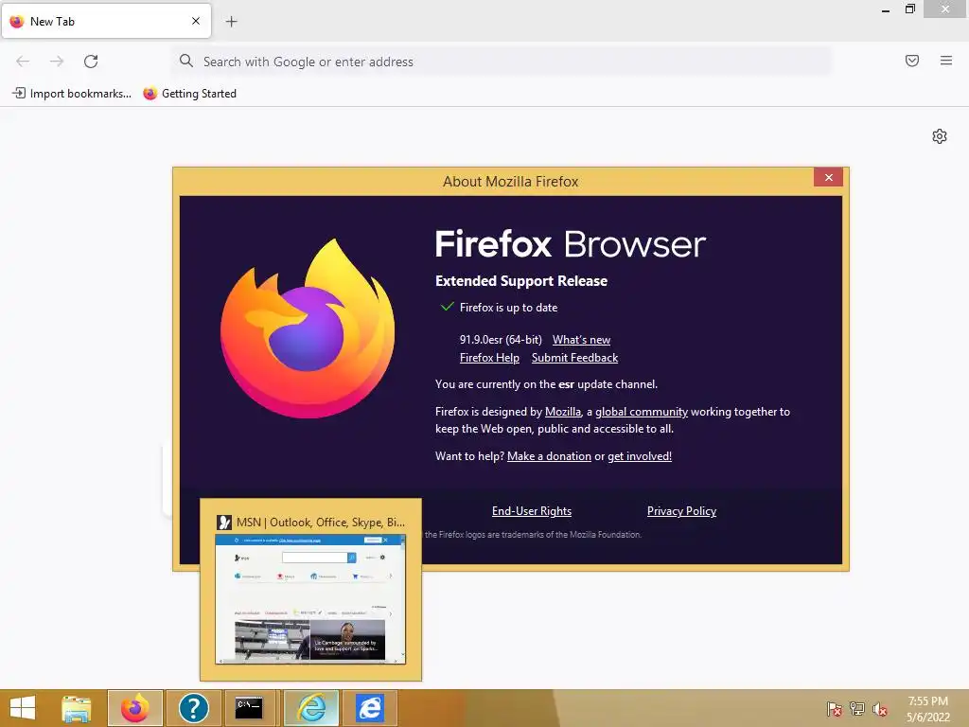Viewport: 969px width, 727px height.
Task: Open the global community link
Action: coord(642,412)
